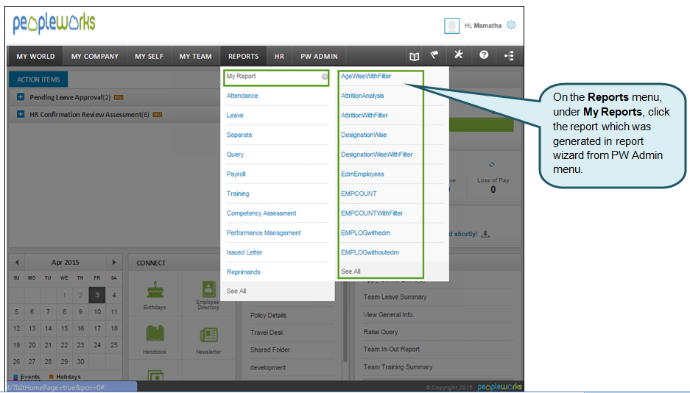The width and height of the screenshot is (690, 393).
Task: Go to previous month in calendar
Action: click(x=17, y=262)
